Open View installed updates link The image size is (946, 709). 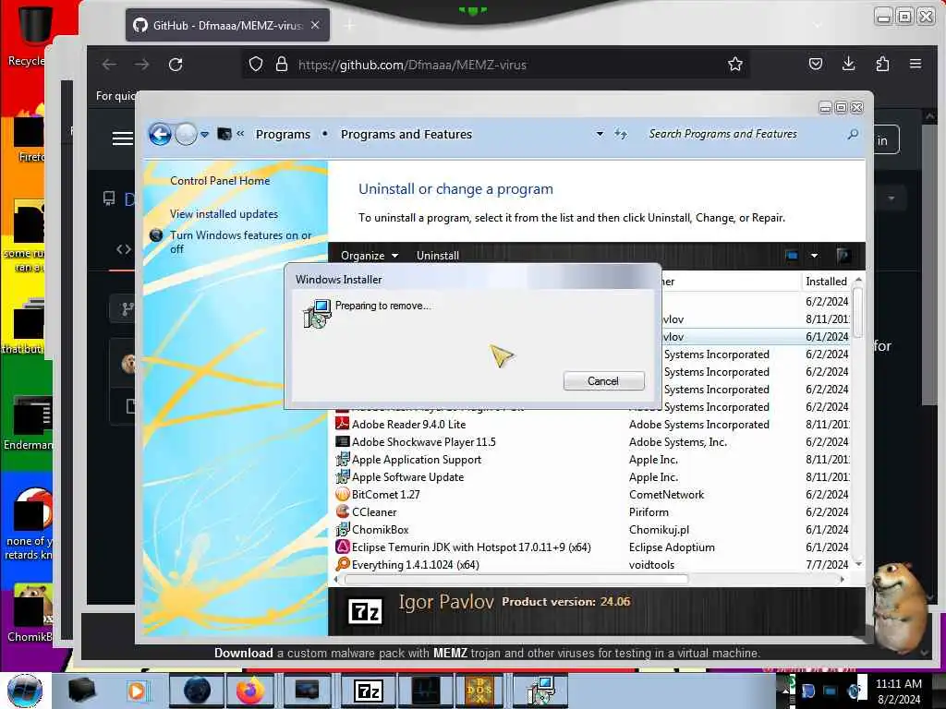224,214
